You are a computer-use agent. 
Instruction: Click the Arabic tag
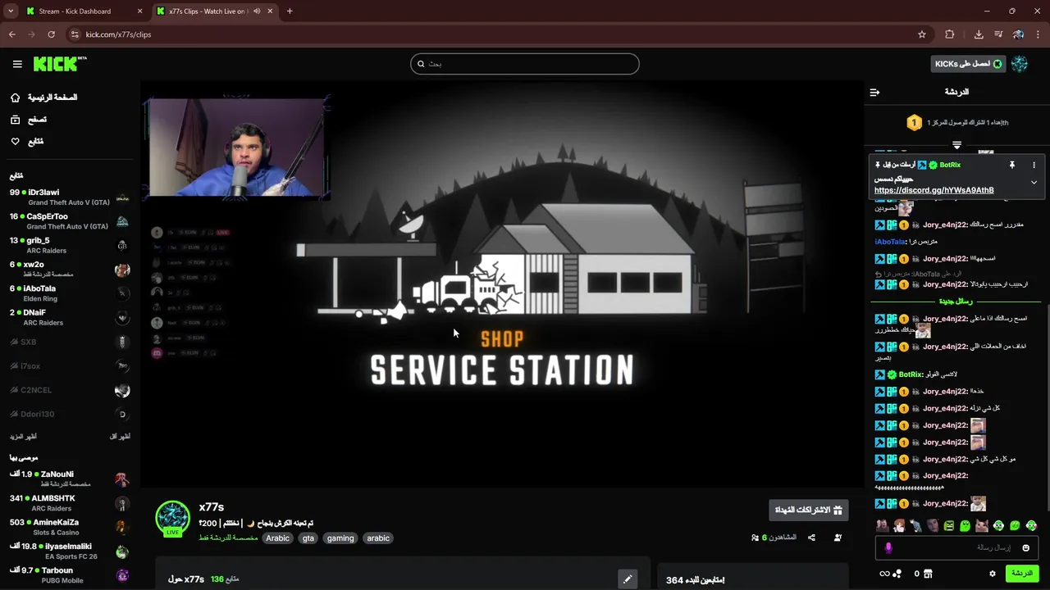click(x=277, y=538)
